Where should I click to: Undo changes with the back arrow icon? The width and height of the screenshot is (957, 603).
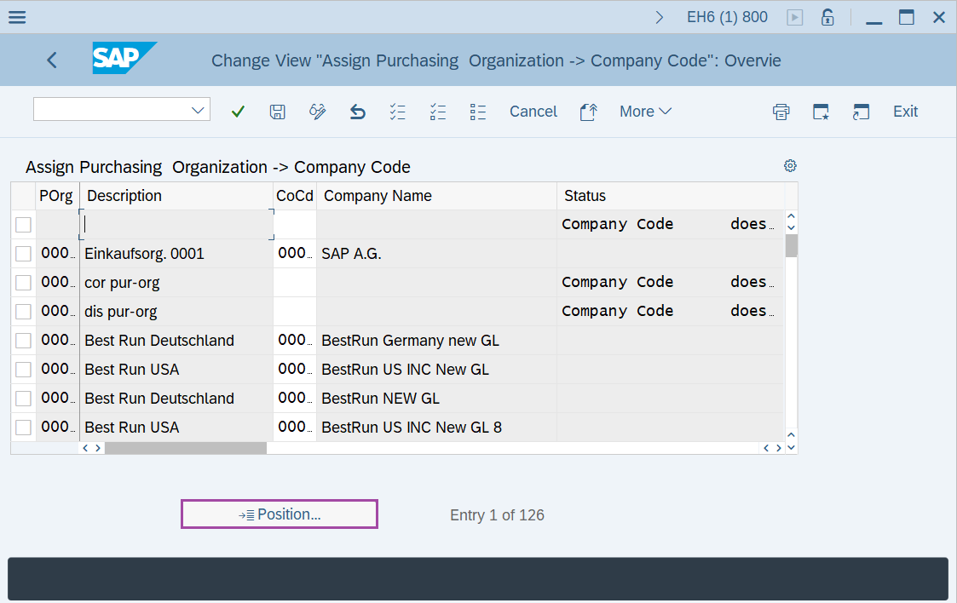[x=357, y=111]
